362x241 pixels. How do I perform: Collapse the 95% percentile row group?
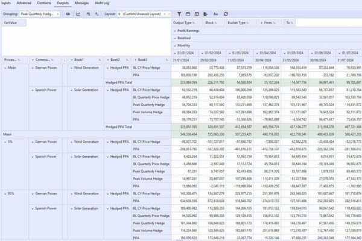coord(5,194)
